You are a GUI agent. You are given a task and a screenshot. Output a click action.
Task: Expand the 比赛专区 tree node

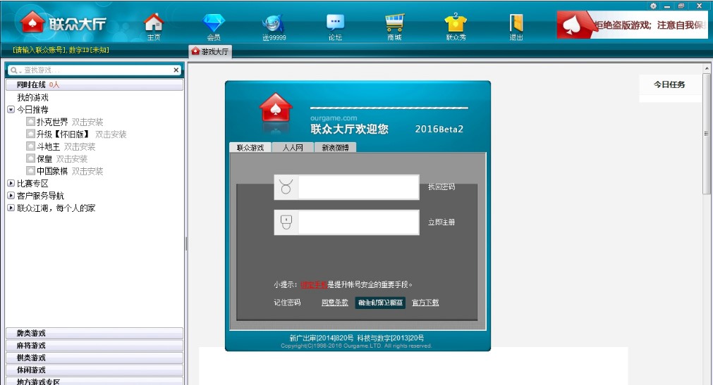11,184
